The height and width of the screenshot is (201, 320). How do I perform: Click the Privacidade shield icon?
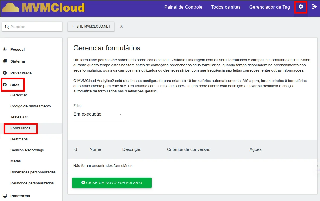tap(5, 73)
